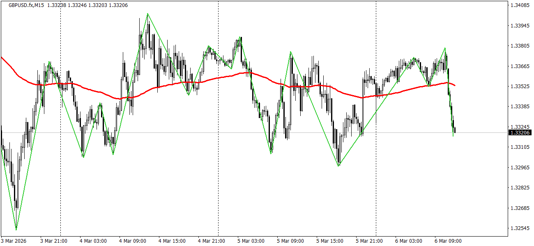The height and width of the screenshot is (246, 534).
Task: Click the 5 Mar 21:00 time label
Action: click(x=369, y=241)
